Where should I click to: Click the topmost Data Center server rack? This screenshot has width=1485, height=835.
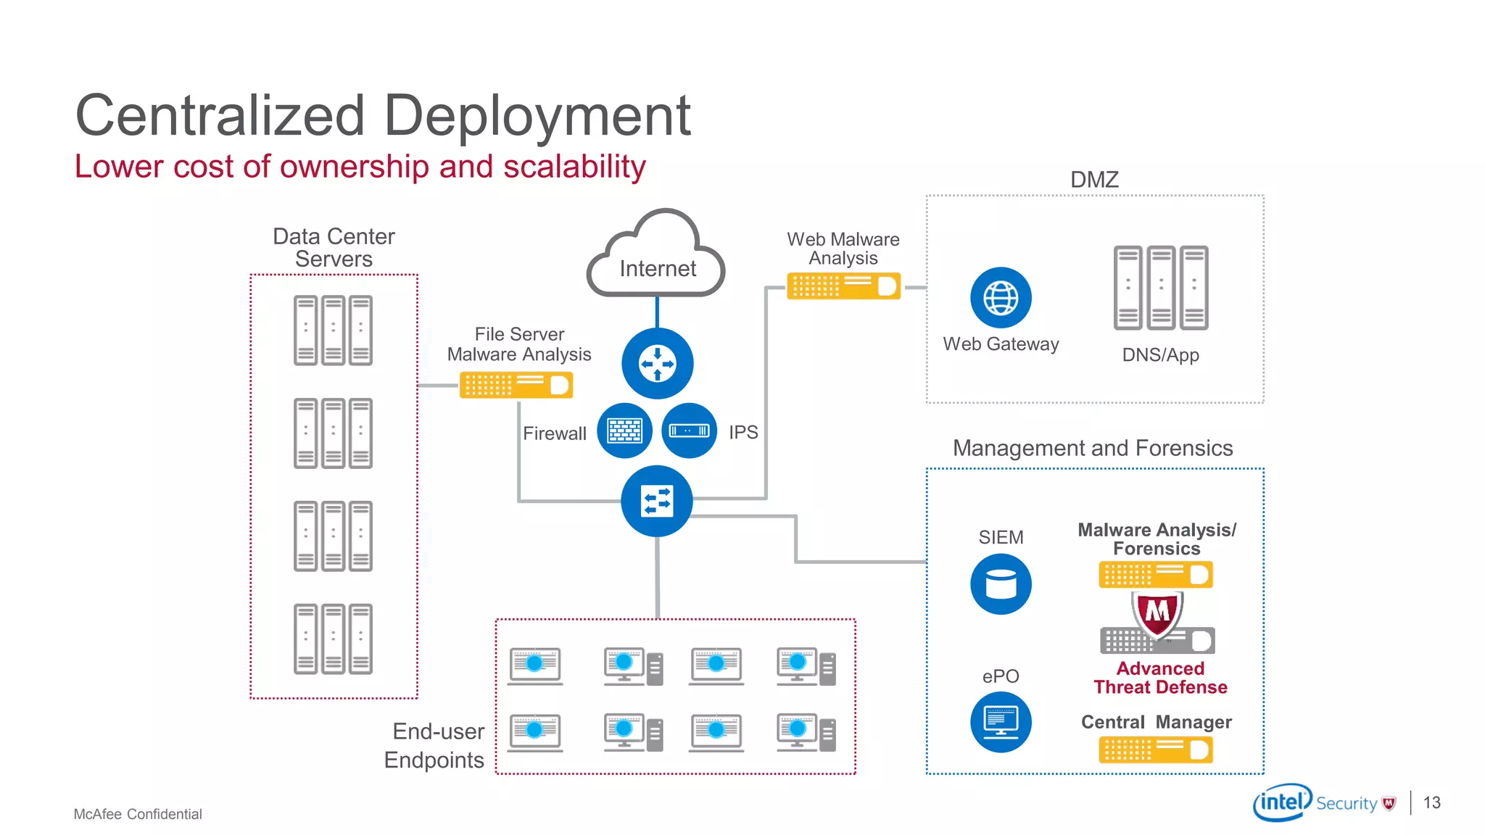333,331
